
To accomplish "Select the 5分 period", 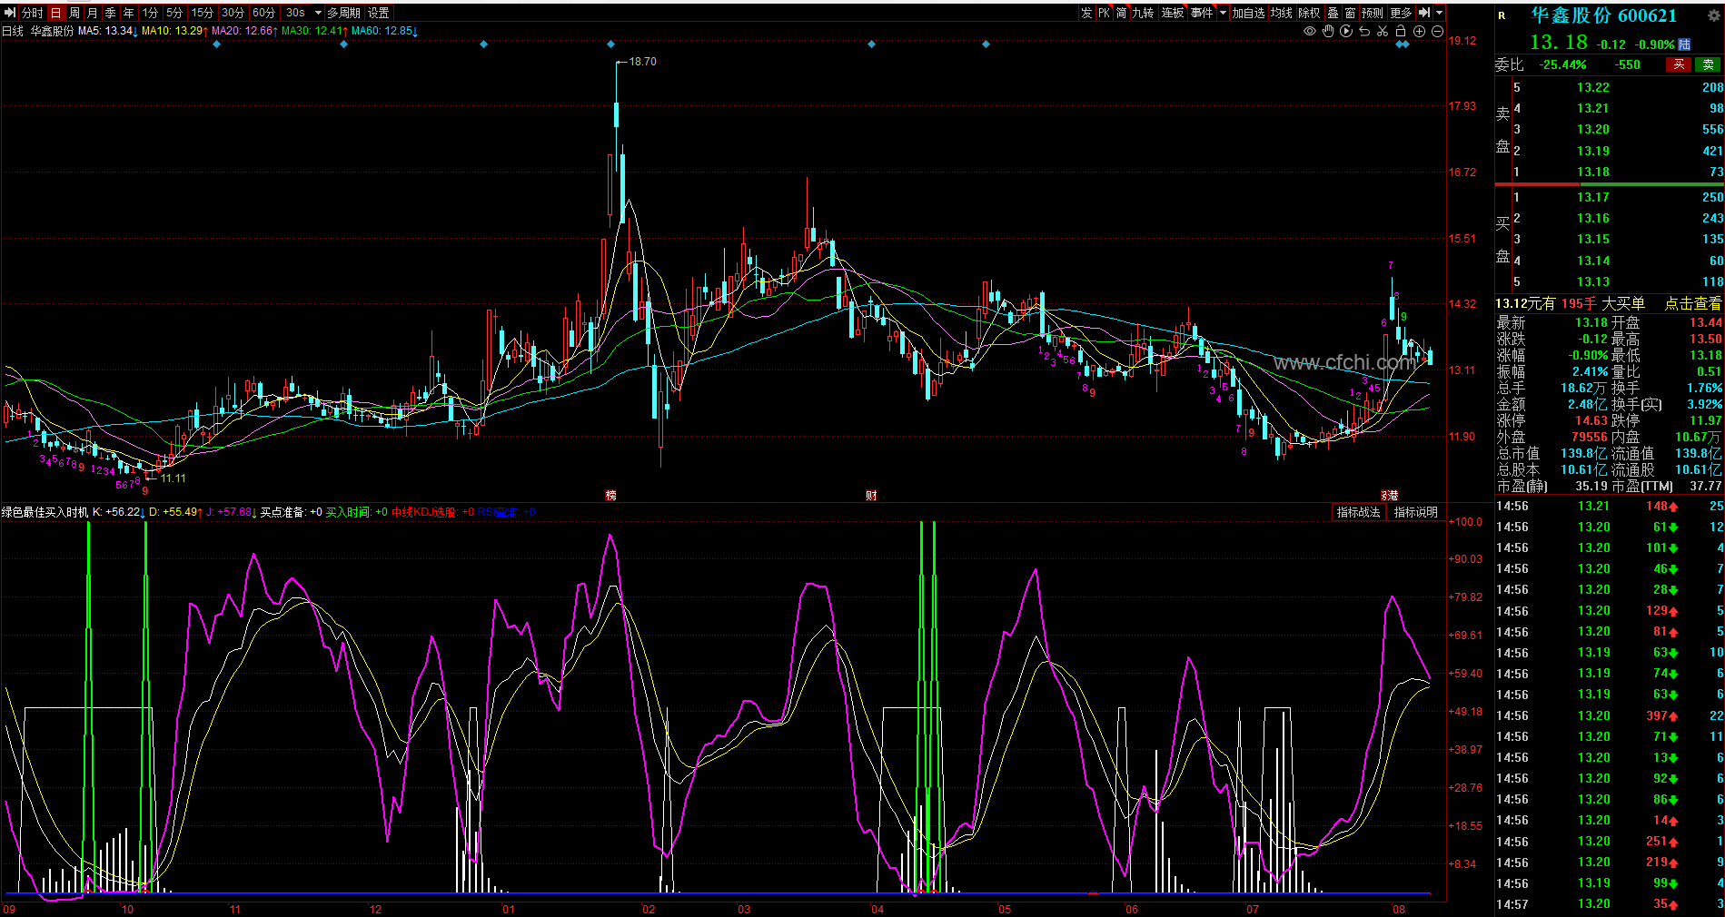I will tap(174, 13).
